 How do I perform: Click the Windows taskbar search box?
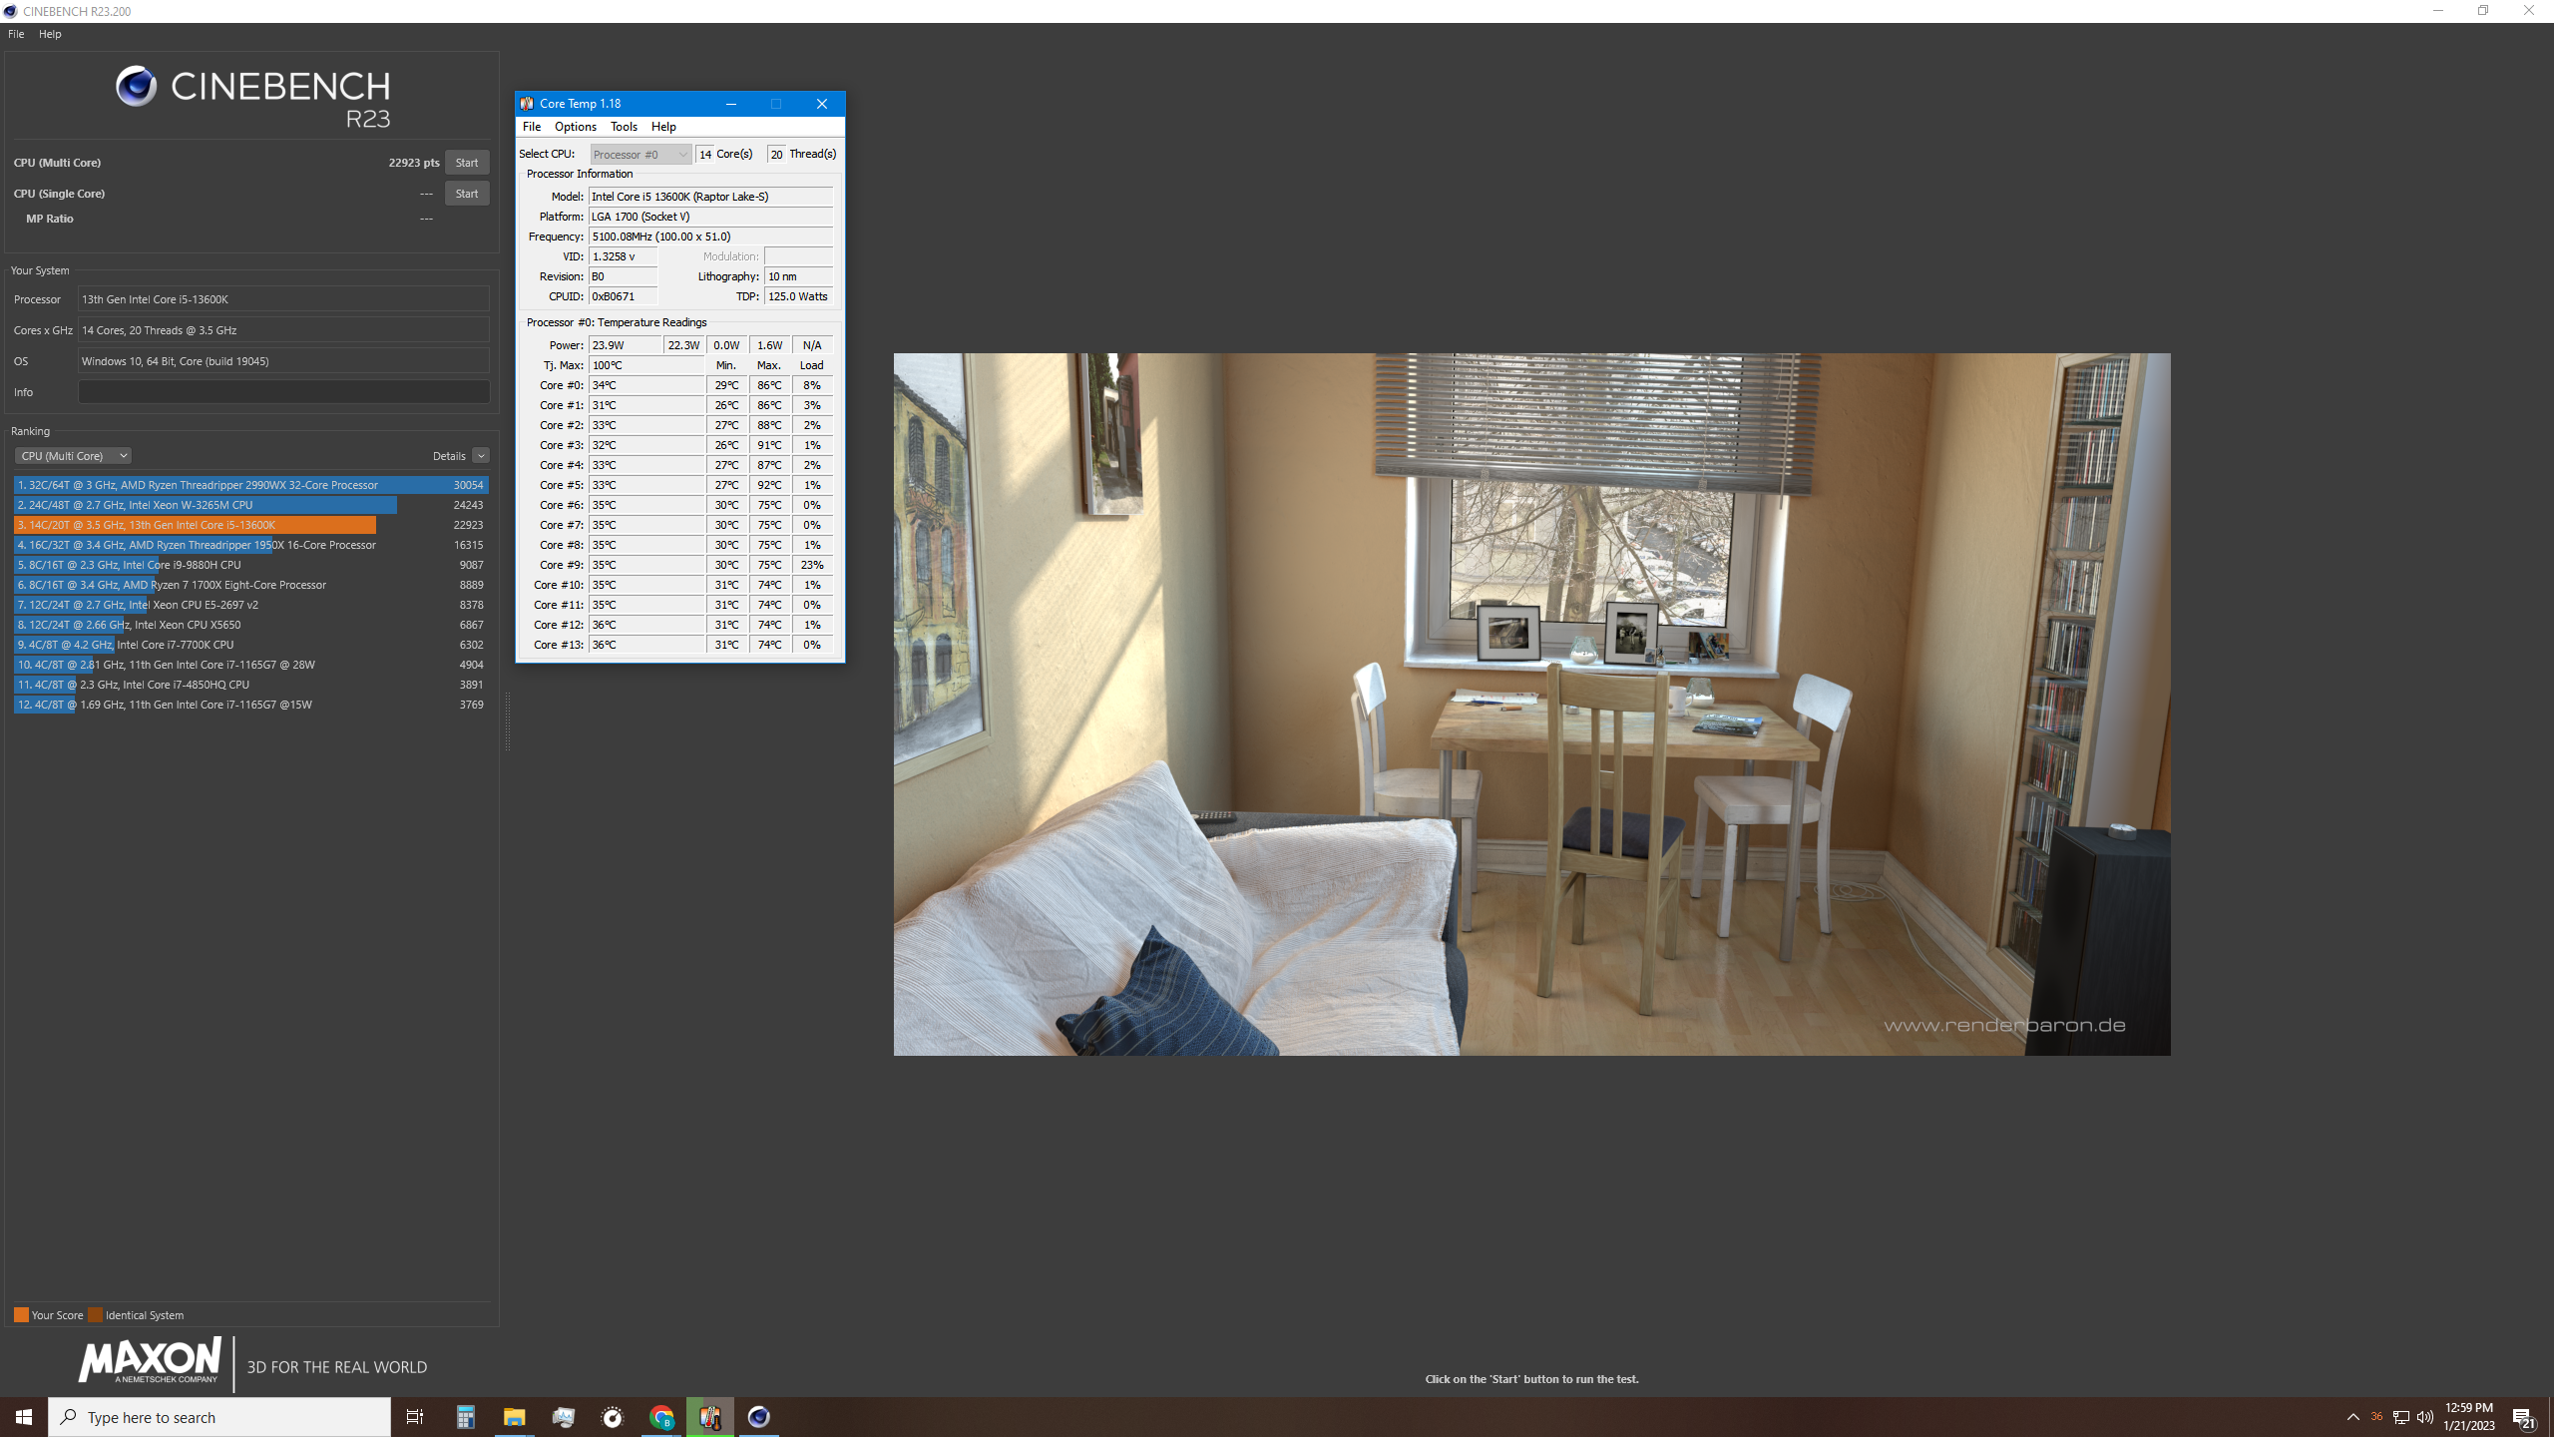[x=219, y=1417]
